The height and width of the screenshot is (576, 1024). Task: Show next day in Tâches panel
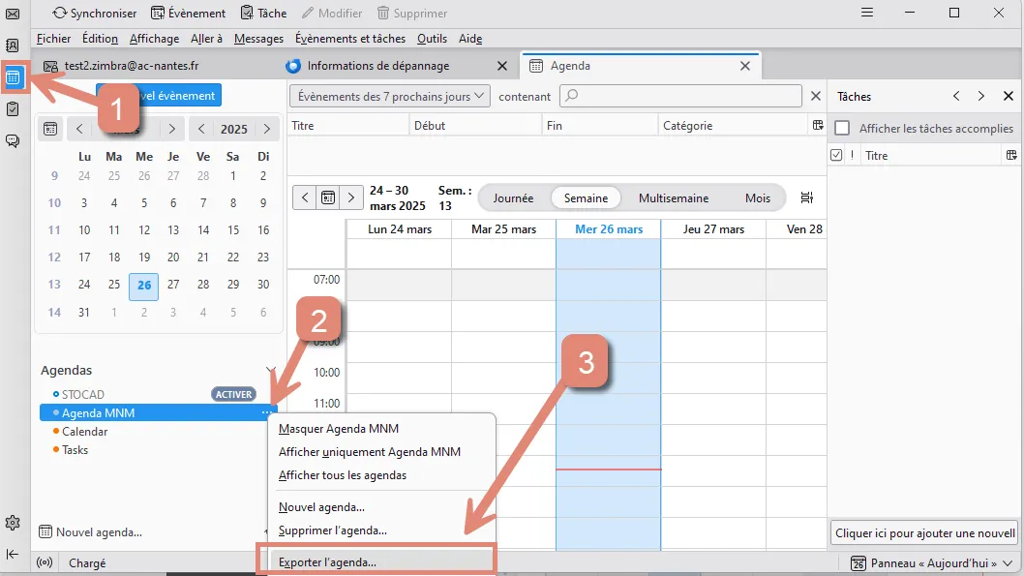point(980,96)
